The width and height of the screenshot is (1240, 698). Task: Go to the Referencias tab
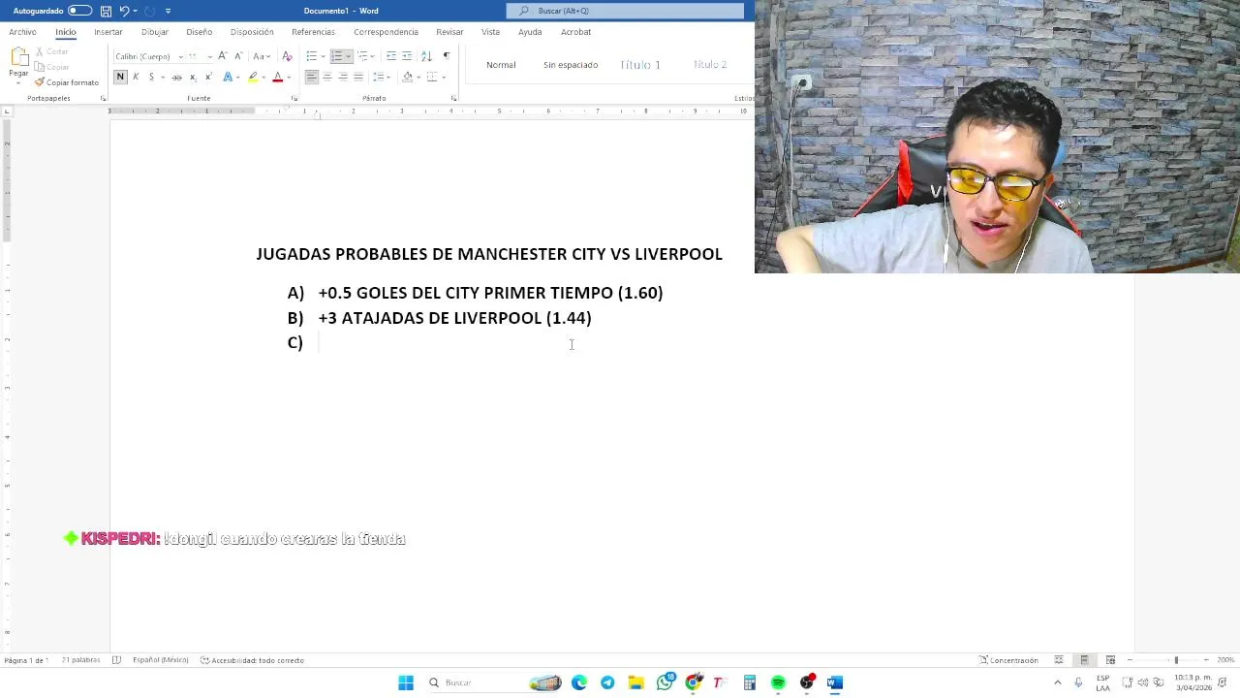tap(313, 32)
